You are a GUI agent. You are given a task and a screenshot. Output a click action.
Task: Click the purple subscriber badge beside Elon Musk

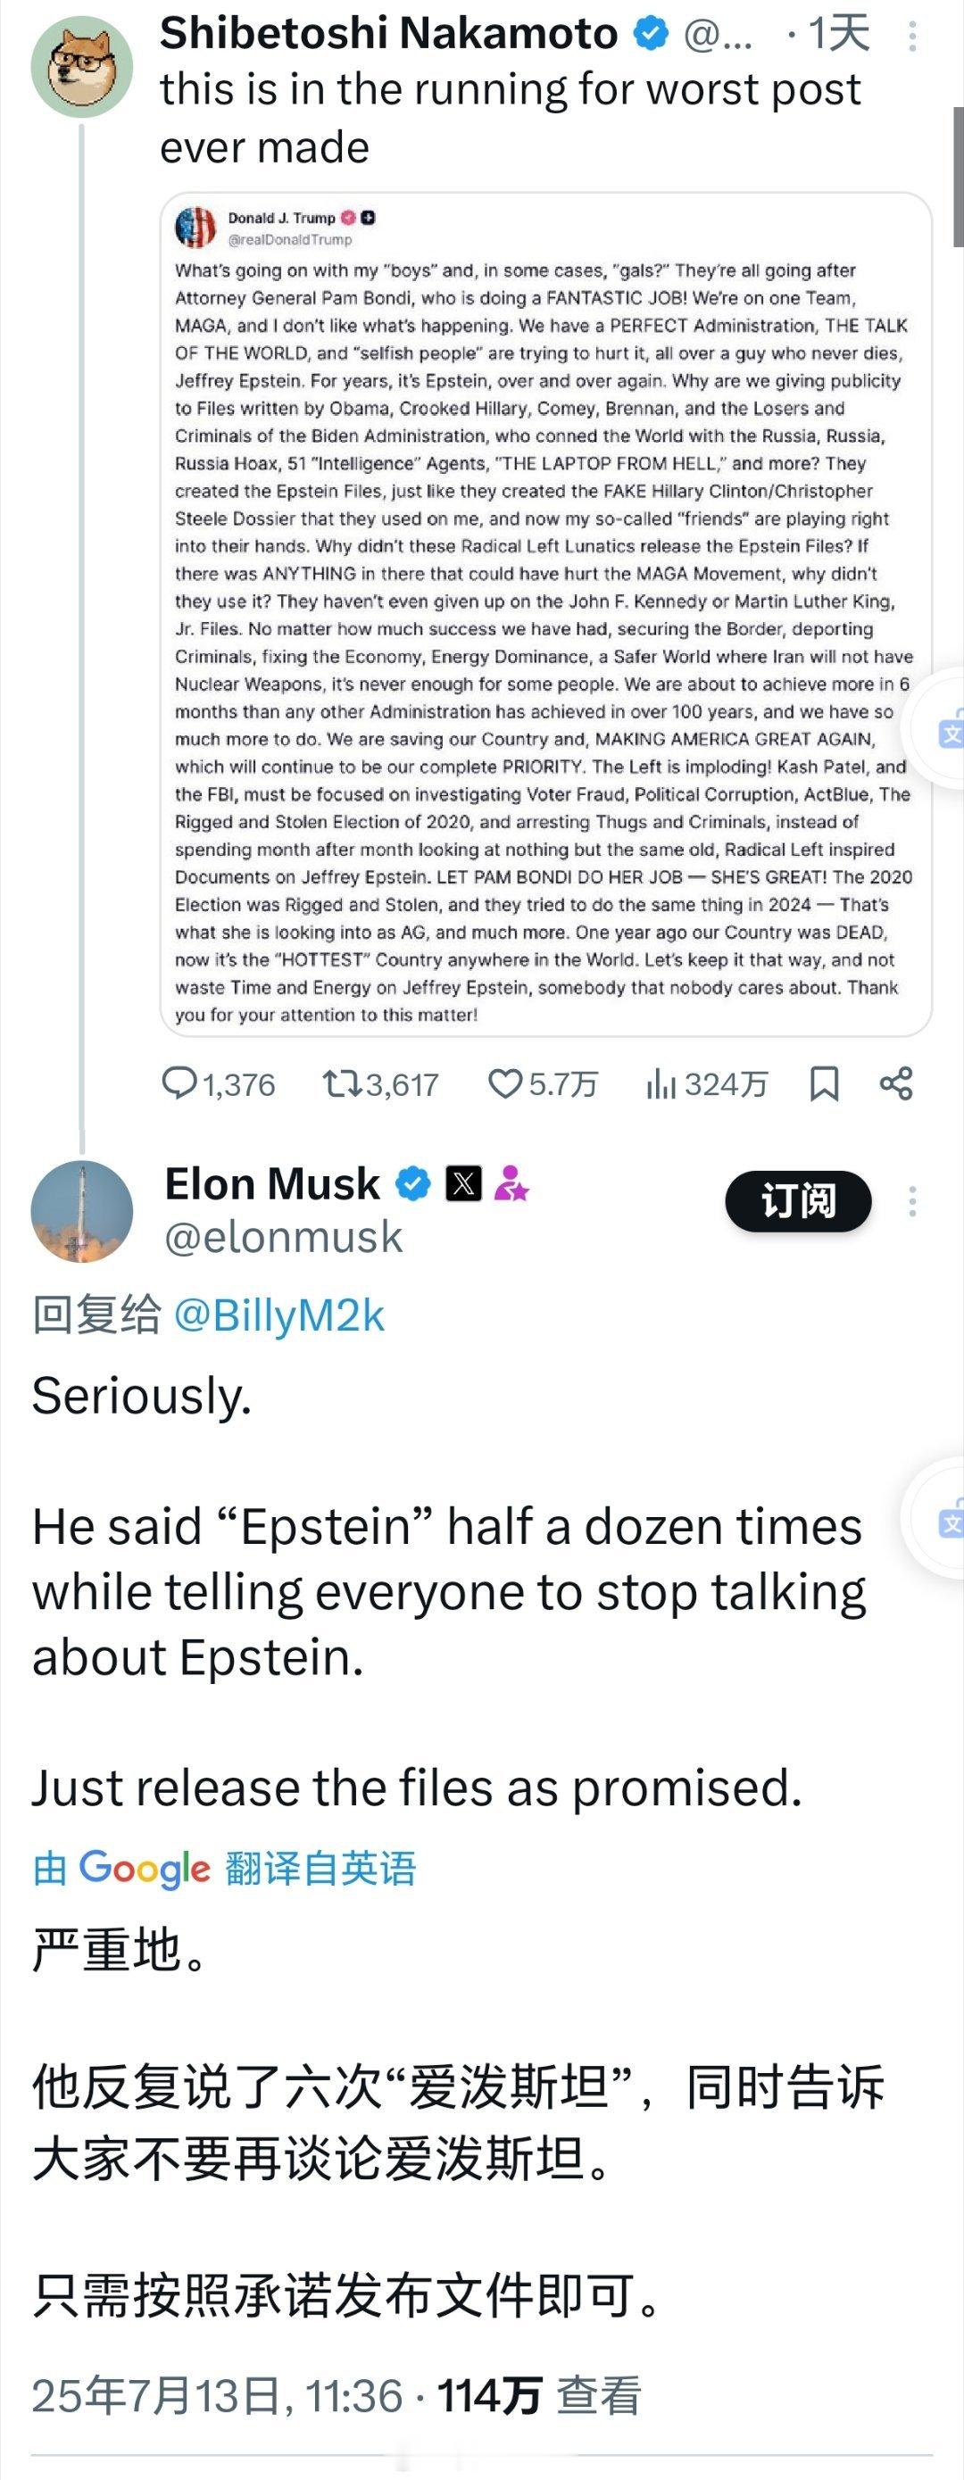point(511,1183)
